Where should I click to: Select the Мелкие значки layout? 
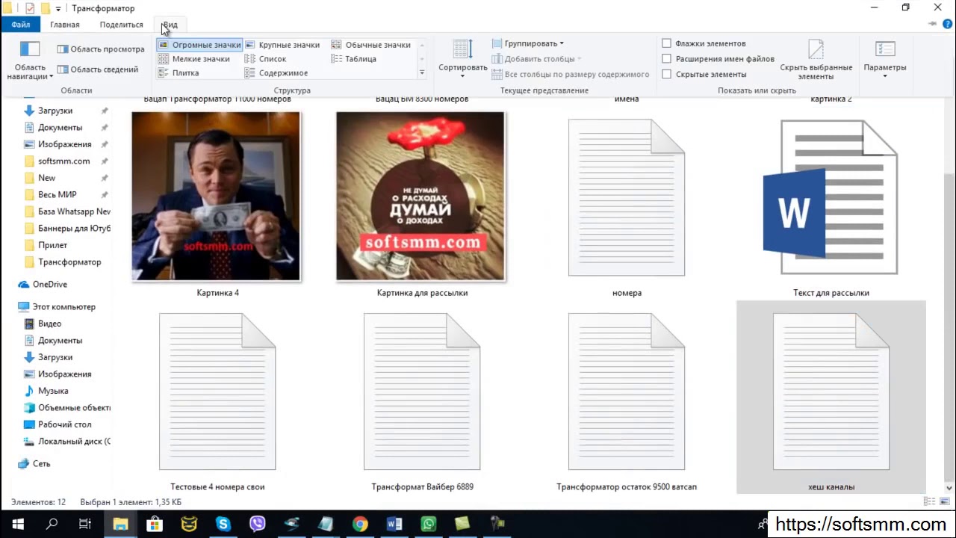click(x=194, y=59)
